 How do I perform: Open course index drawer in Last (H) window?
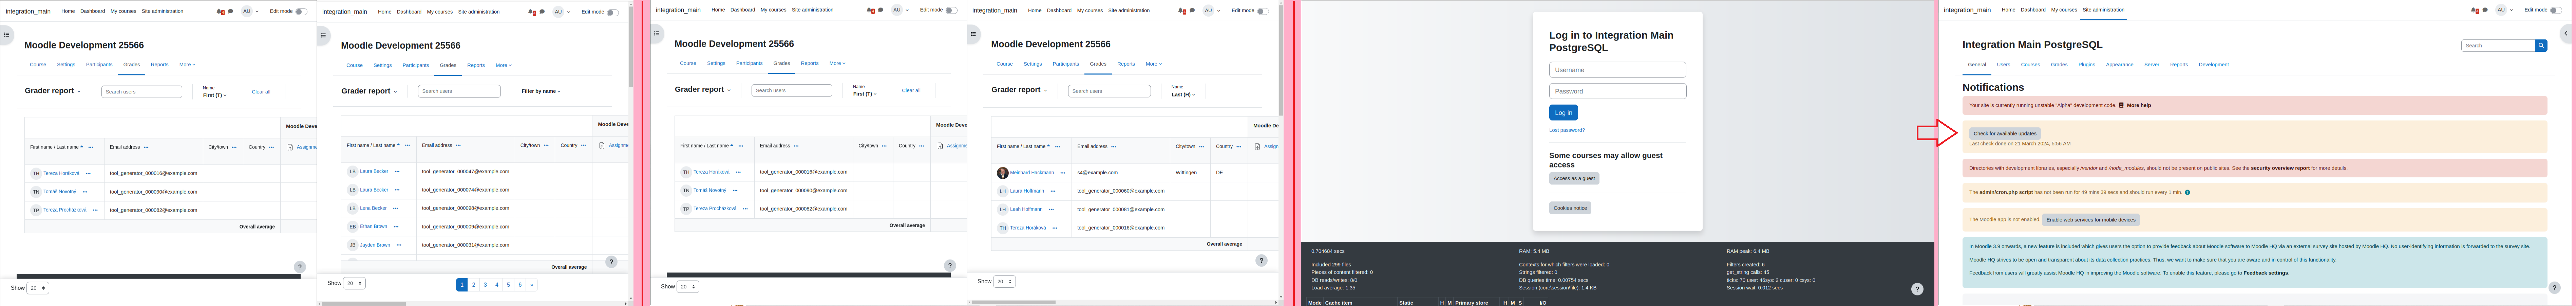973,34
